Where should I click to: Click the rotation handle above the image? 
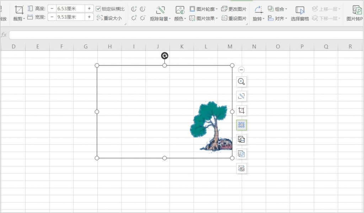(x=165, y=56)
